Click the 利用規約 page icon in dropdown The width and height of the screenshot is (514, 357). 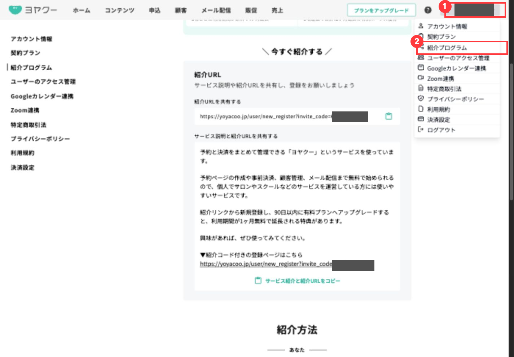point(421,109)
